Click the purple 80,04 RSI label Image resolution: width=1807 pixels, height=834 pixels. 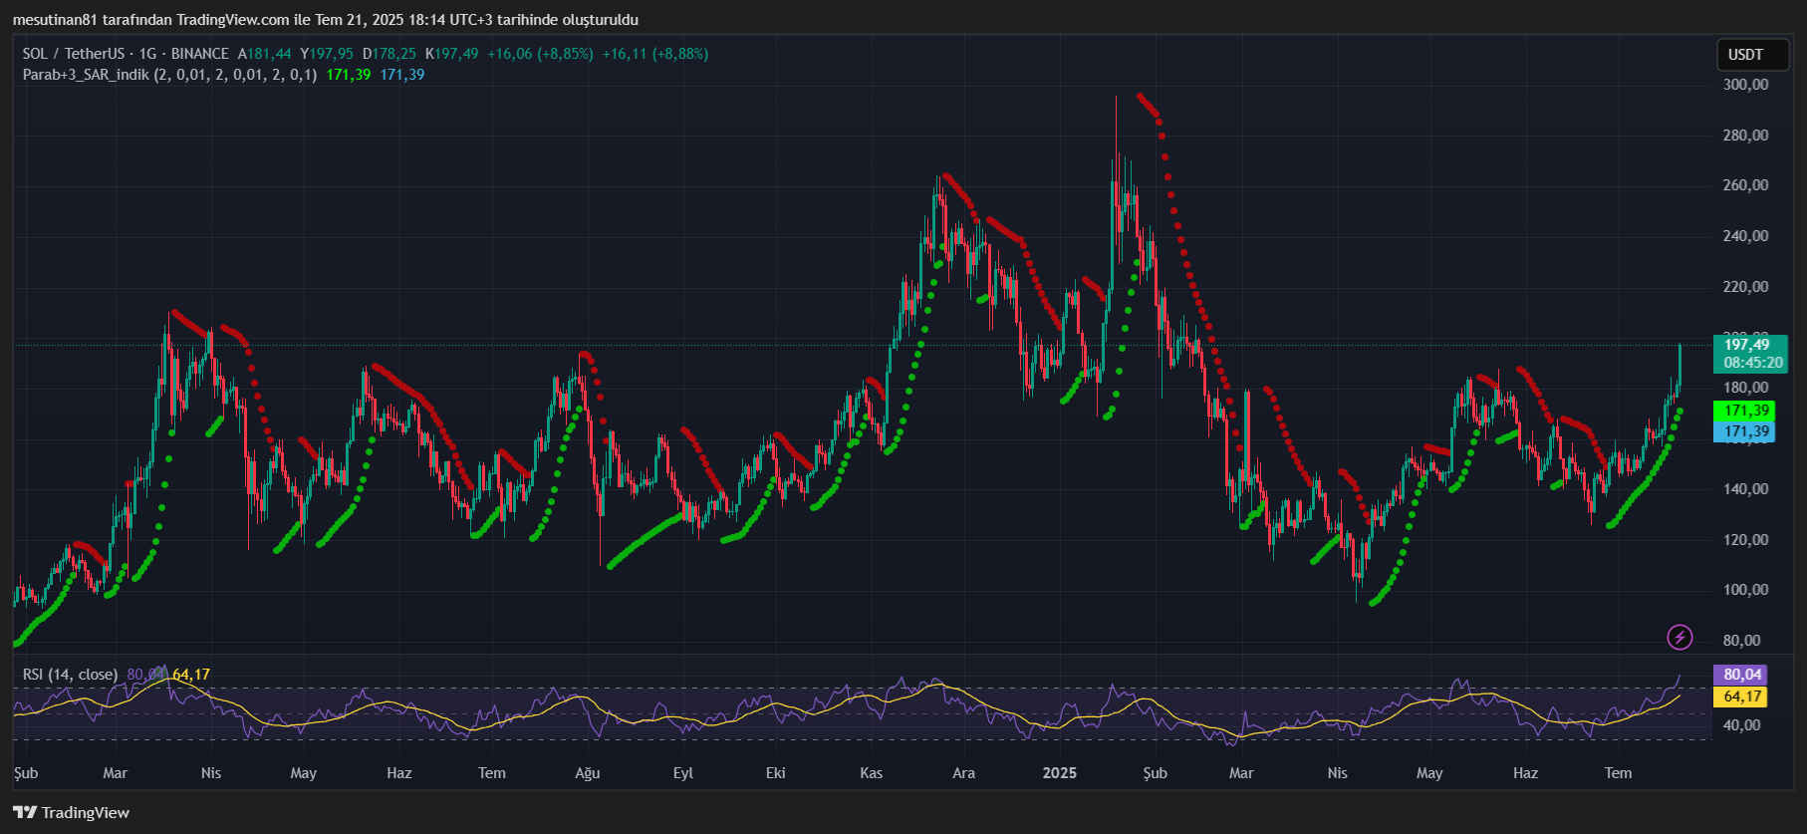(x=1739, y=675)
